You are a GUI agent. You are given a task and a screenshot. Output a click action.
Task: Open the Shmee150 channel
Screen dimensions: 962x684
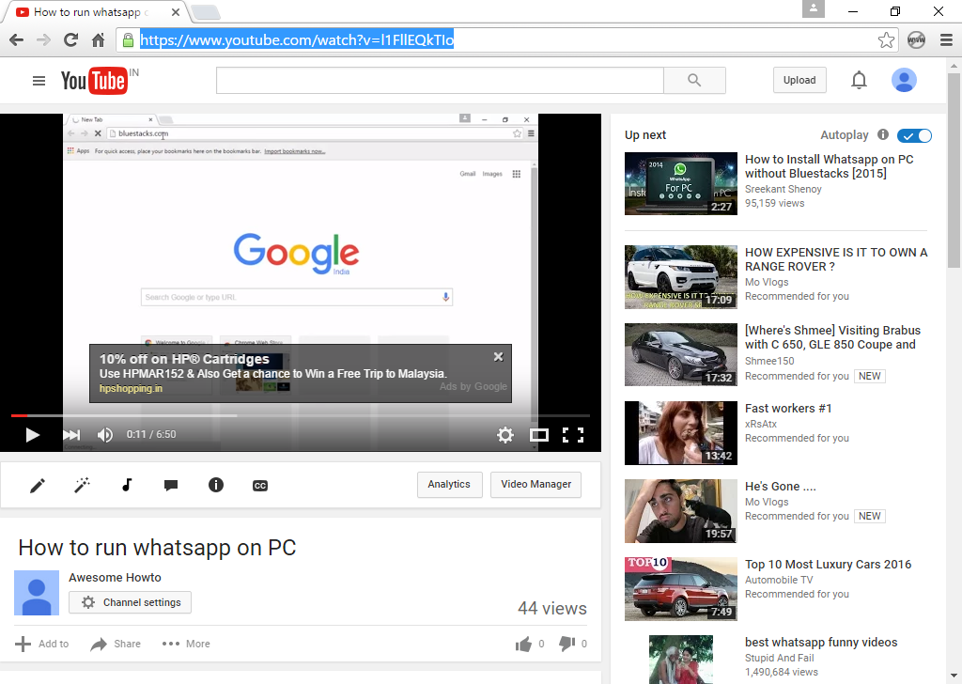coord(769,361)
